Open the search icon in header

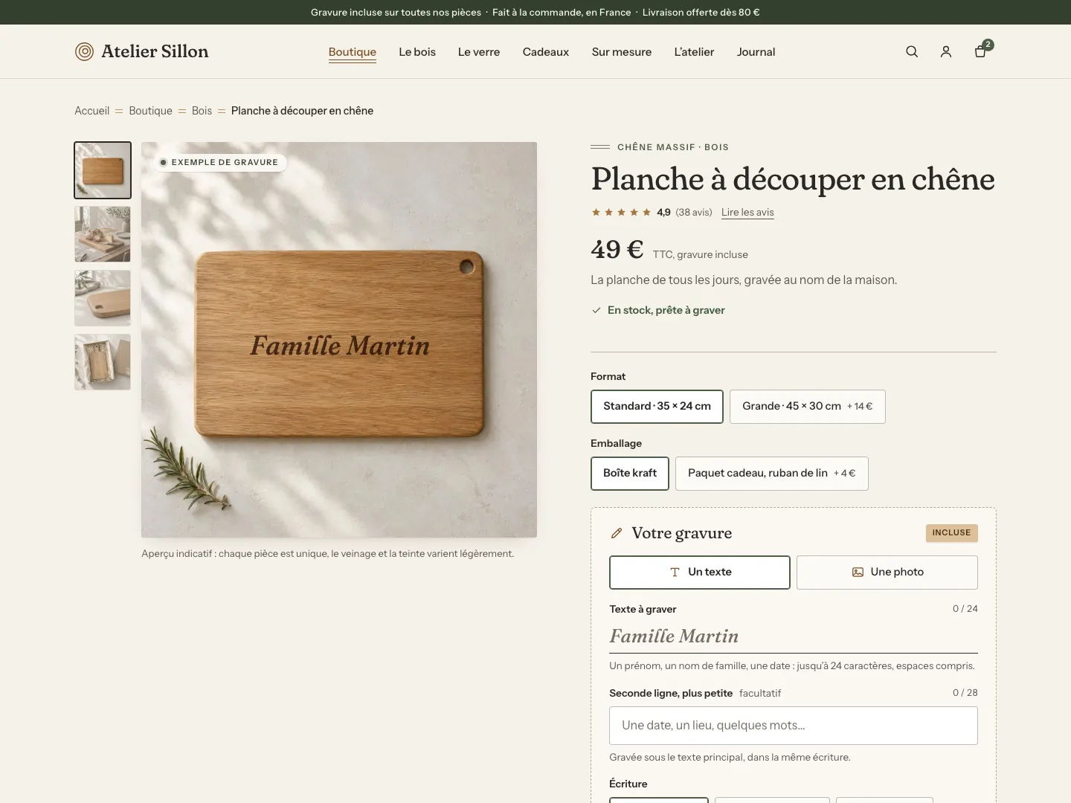click(x=912, y=51)
